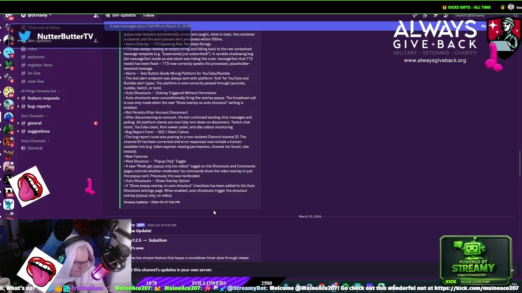Image resolution: width=522 pixels, height=293 pixels.
Task: Click invite people icon beside @Streamy
Action: pos(96,15)
